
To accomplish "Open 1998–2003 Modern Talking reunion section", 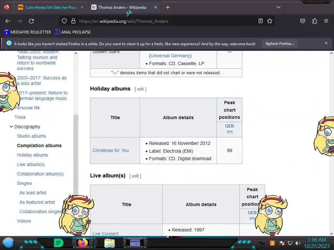I will tap(38, 60).
